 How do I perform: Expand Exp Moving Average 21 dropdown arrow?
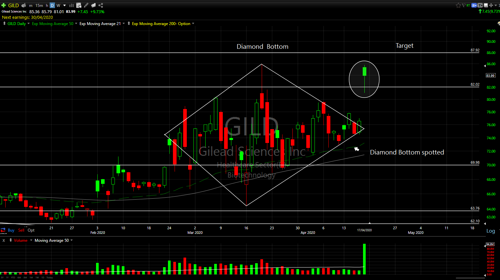[x=124, y=23]
